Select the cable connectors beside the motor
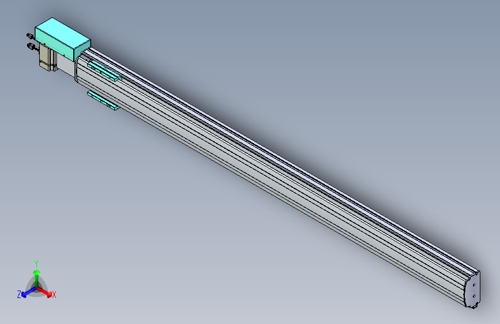This screenshot has height=324, width=500. (31, 42)
